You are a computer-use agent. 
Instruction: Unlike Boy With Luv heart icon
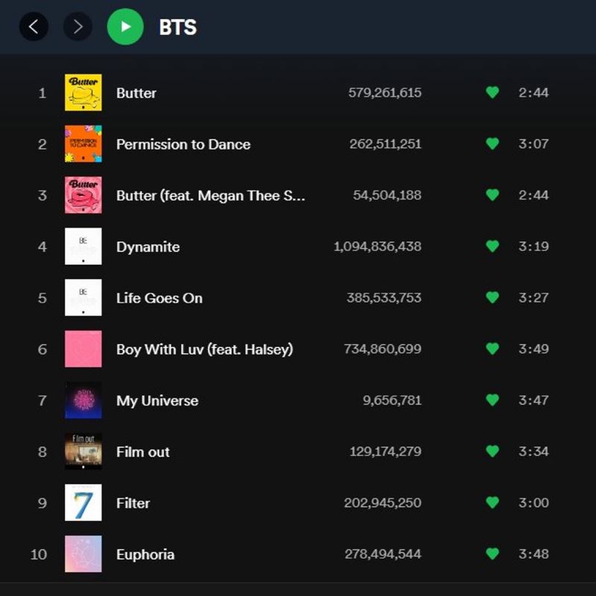tap(492, 349)
